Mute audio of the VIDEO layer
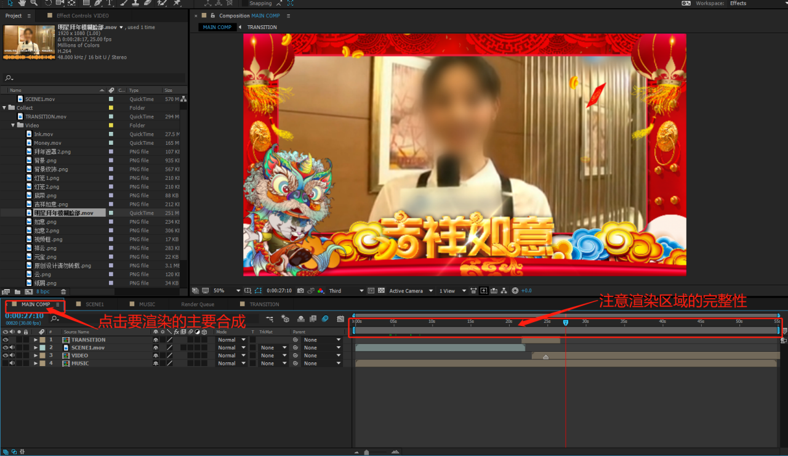 pos(12,356)
